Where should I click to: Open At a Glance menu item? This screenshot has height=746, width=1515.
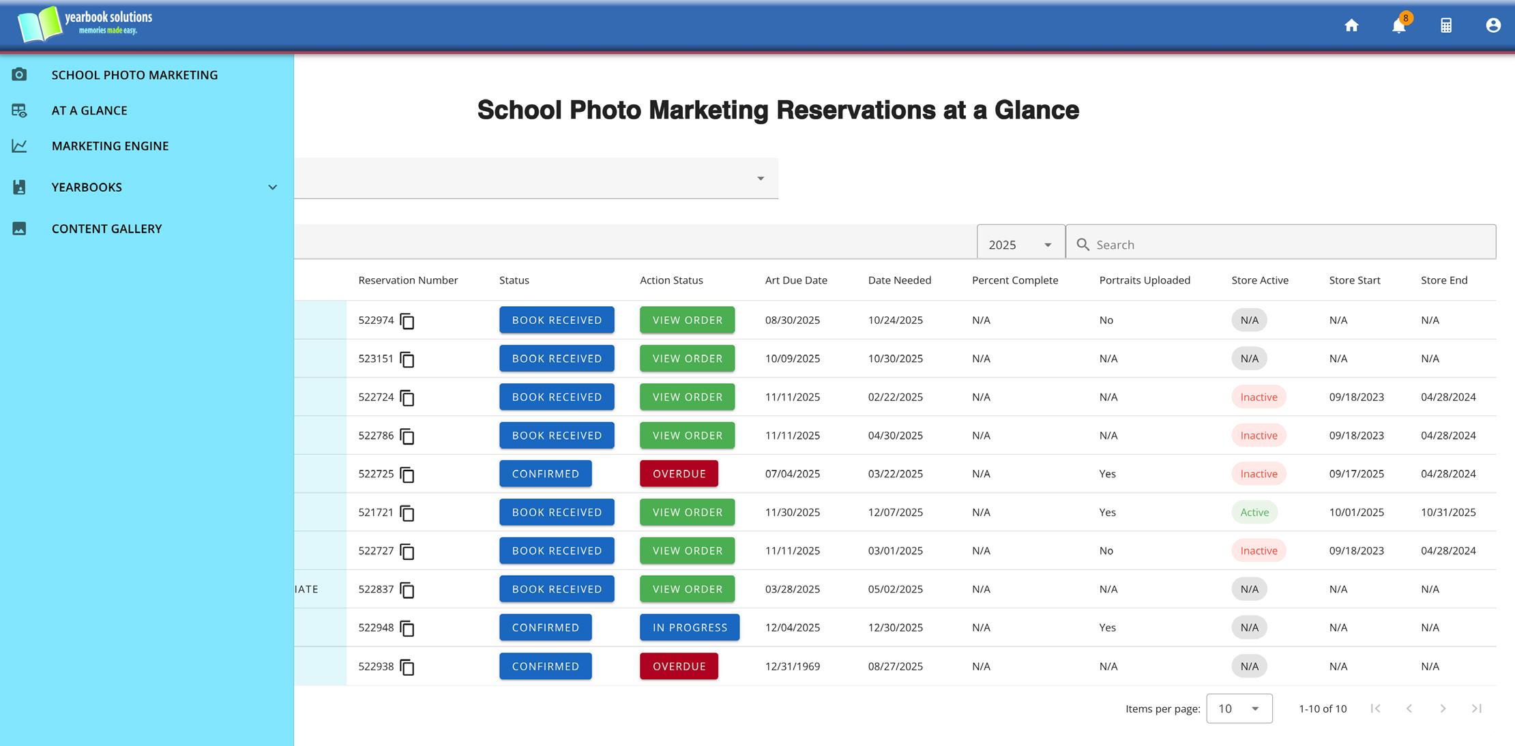[x=89, y=110]
